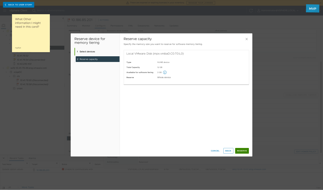
Task: Click the host icon beside 10.41.79.52
Action: point(15,56)
